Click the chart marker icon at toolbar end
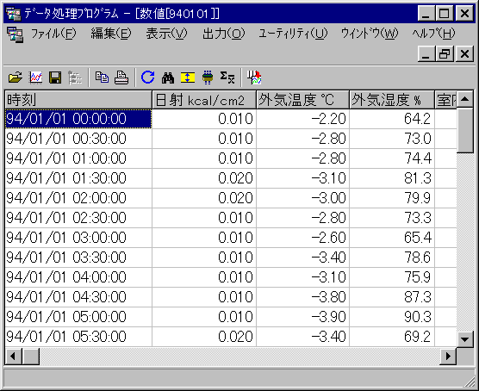 tap(254, 78)
